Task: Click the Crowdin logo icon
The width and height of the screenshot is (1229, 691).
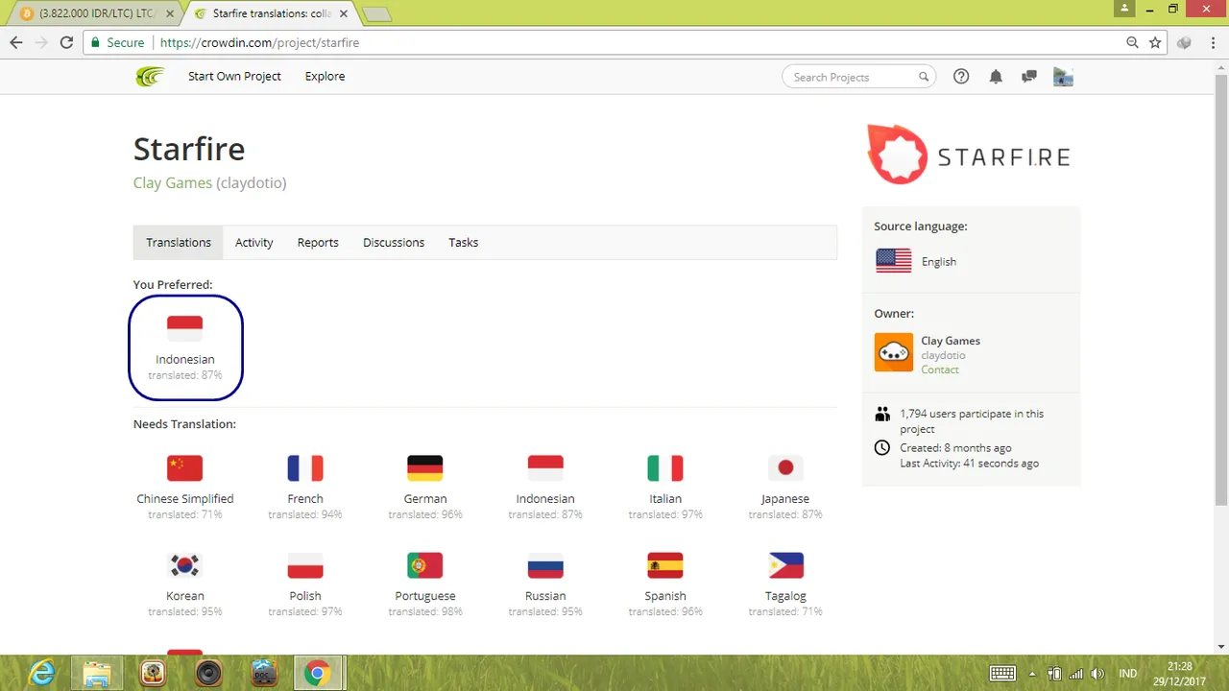Action: pos(150,77)
